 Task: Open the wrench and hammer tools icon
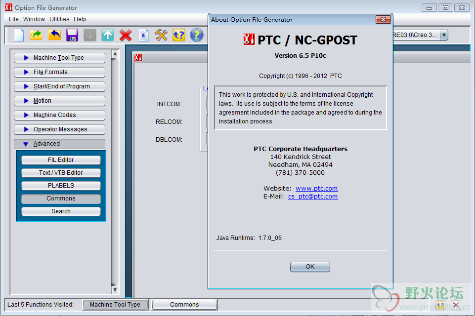pos(161,35)
